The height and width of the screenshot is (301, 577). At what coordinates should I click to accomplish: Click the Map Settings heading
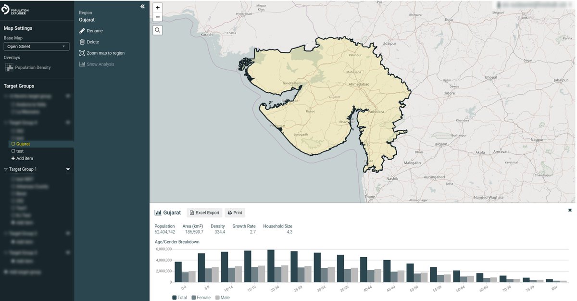point(18,28)
